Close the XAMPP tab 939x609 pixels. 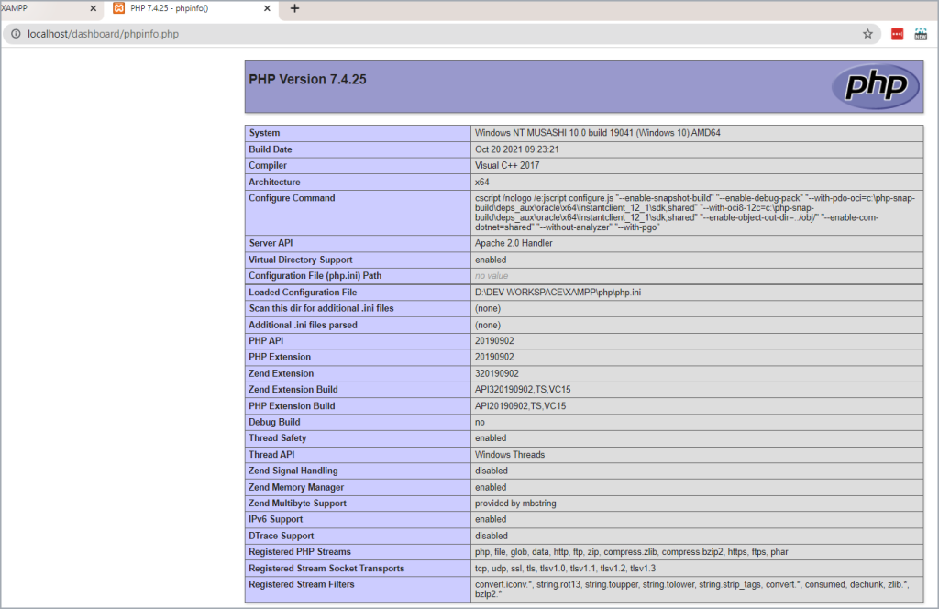click(93, 8)
